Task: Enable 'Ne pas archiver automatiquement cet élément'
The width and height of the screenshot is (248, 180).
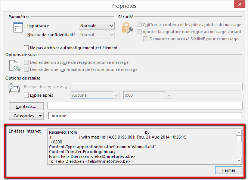Action: (x=26, y=48)
